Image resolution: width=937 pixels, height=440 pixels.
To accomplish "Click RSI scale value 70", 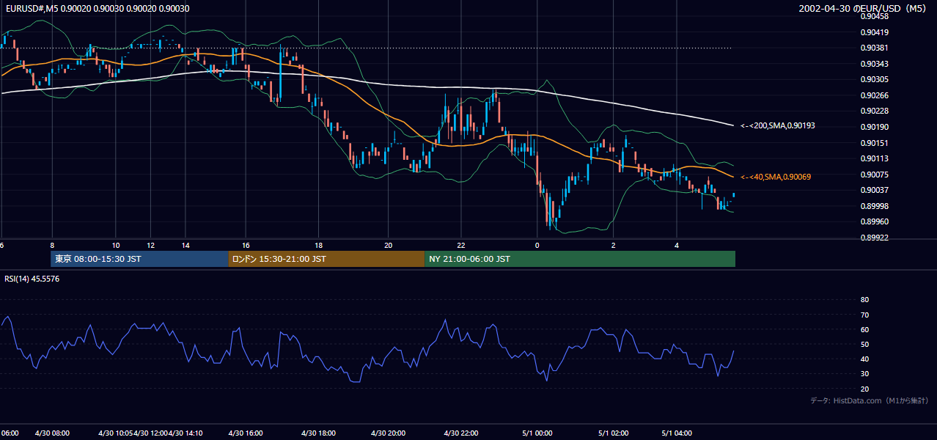I will click(x=864, y=315).
